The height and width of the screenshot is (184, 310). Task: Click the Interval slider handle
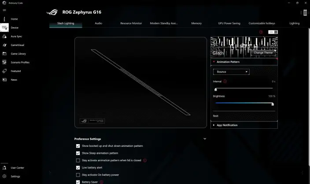coord(215,89)
